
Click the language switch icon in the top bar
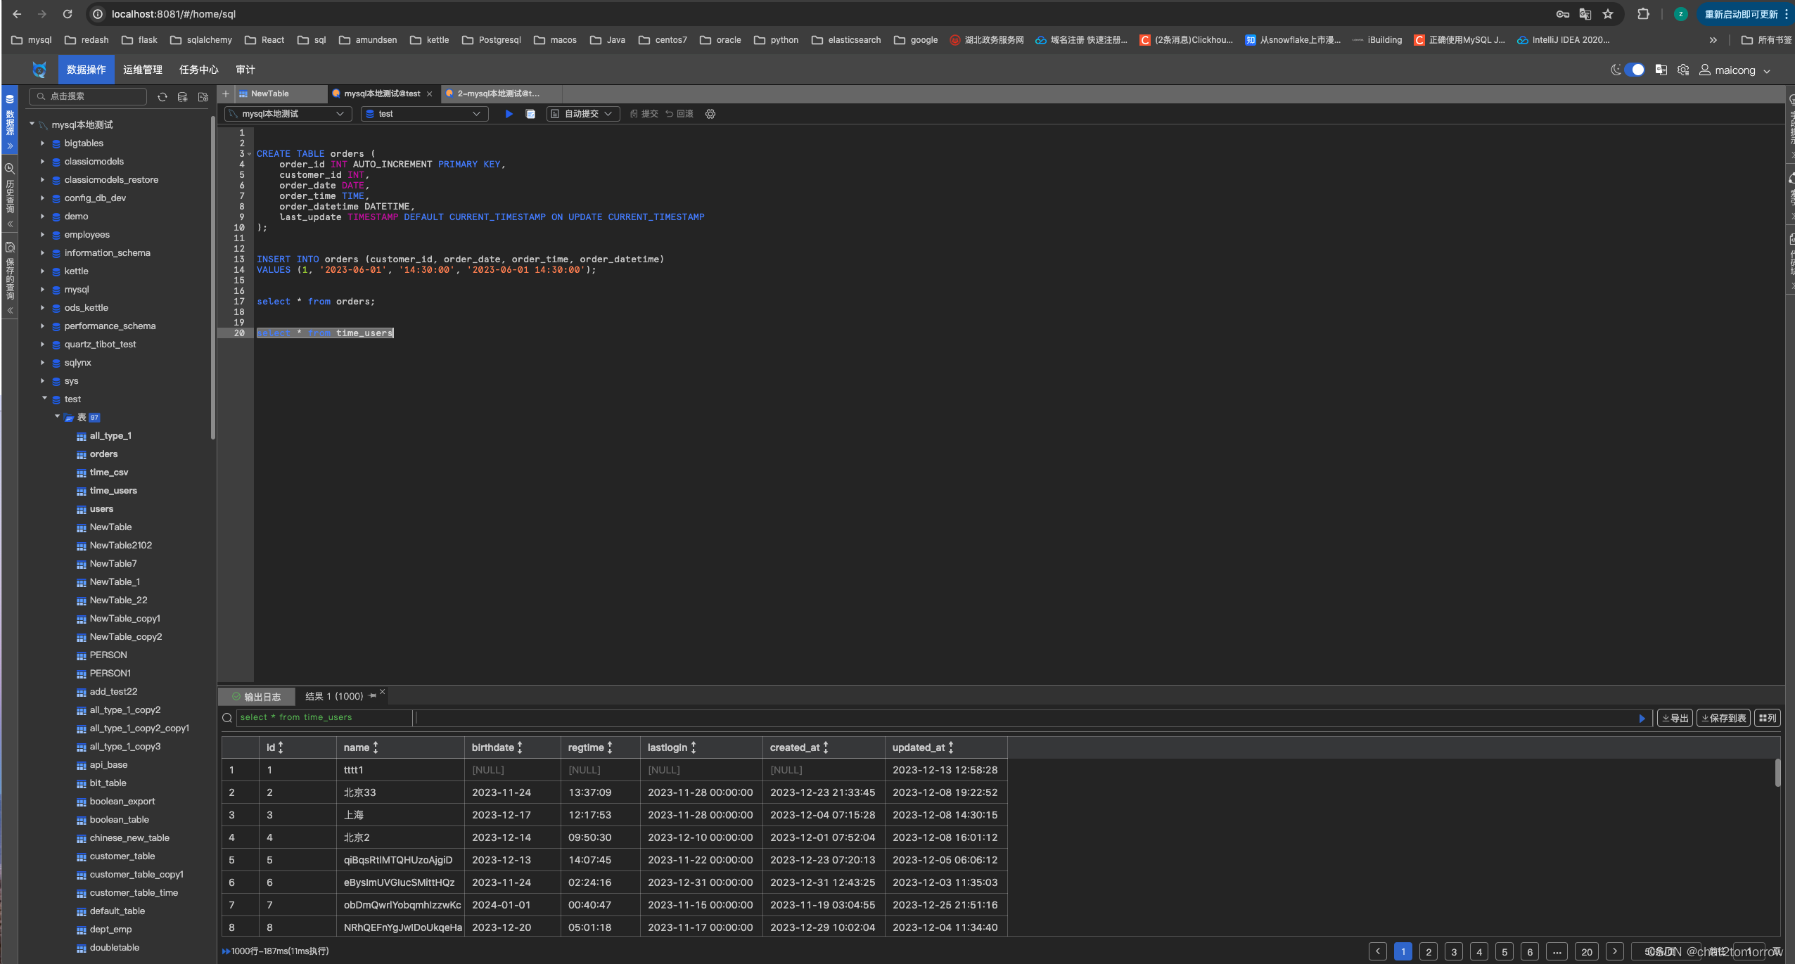(x=1661, y=70)
